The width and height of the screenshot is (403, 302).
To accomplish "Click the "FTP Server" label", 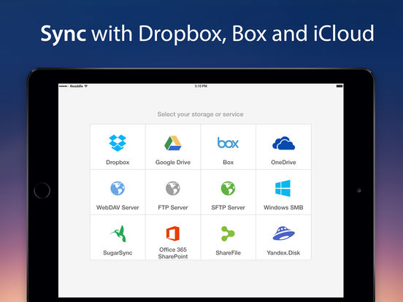I will point(173,207).
